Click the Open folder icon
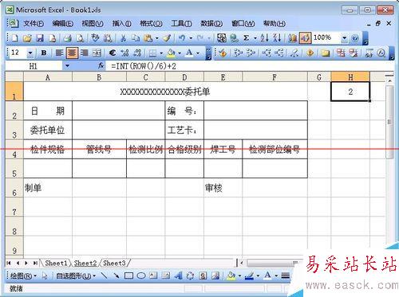Screen dimensions: 399x297 pos(27,38)
